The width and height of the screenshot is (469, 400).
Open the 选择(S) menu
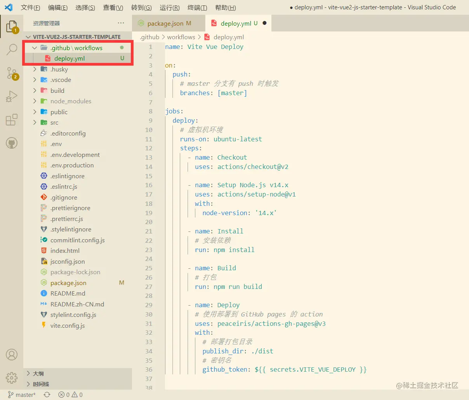click(x=85, y=7)
